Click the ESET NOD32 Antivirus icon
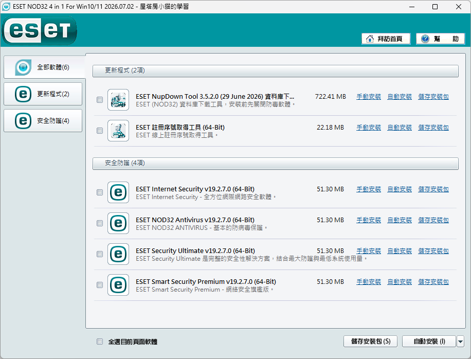Viewport: 471px width, 359px height. point(118,223)
